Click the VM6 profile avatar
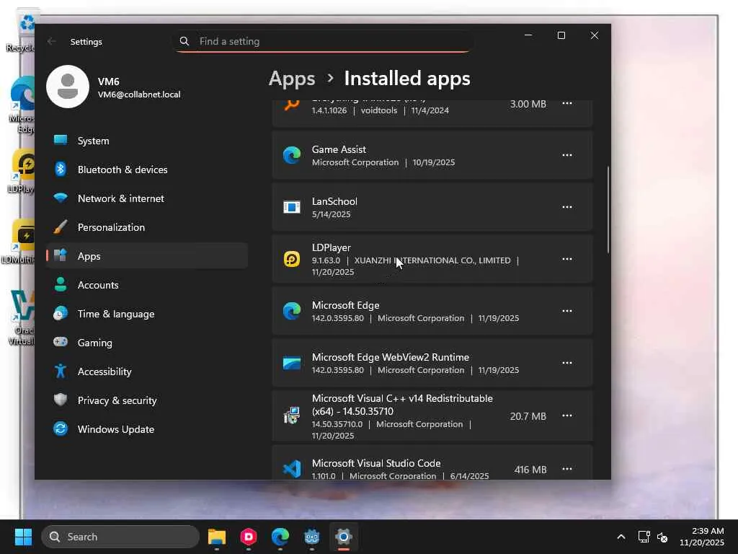738x554 pixels. coord(68,87)
